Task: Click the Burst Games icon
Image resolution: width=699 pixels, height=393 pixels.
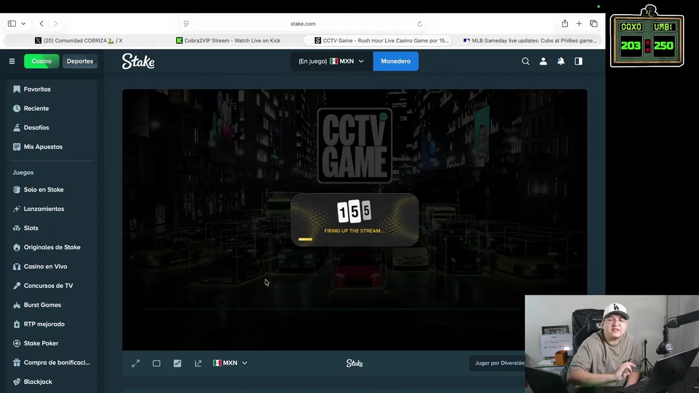Action: (16, 305)
